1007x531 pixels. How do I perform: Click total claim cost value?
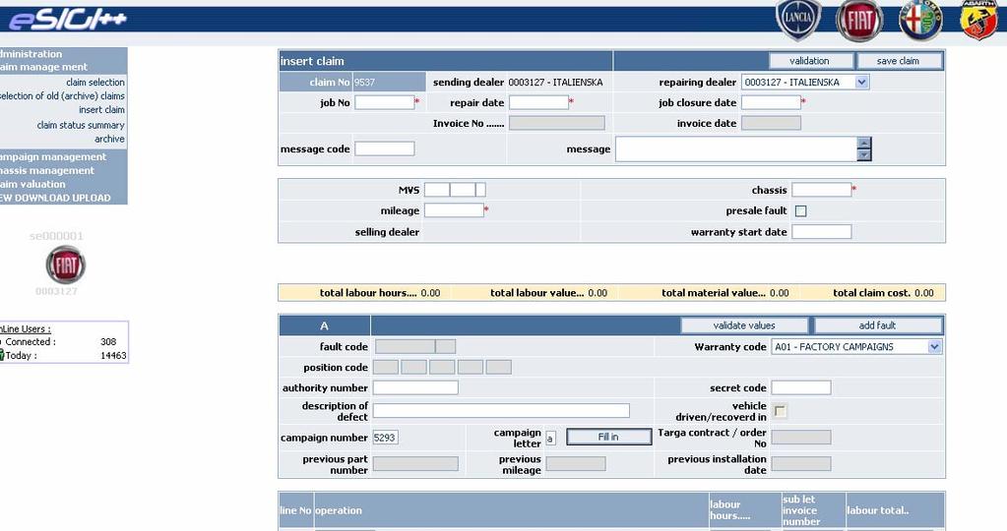point(924,293)
